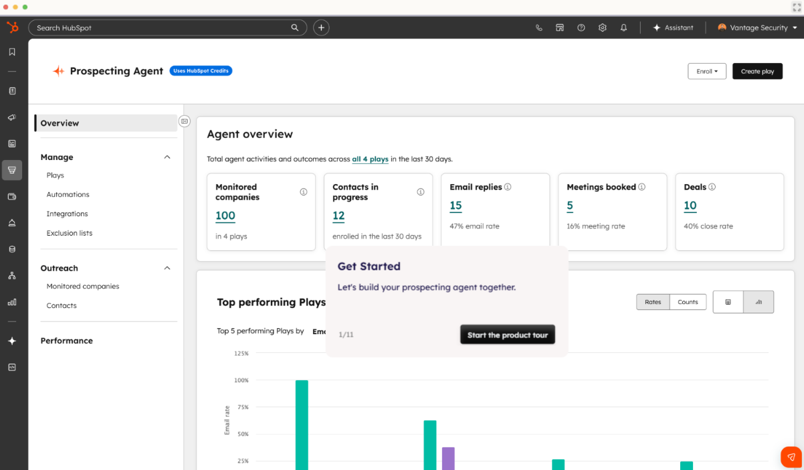Open the Performance section
Image resolution: width=804 pixels, height=470 pixels.
(x=67, y=341)
